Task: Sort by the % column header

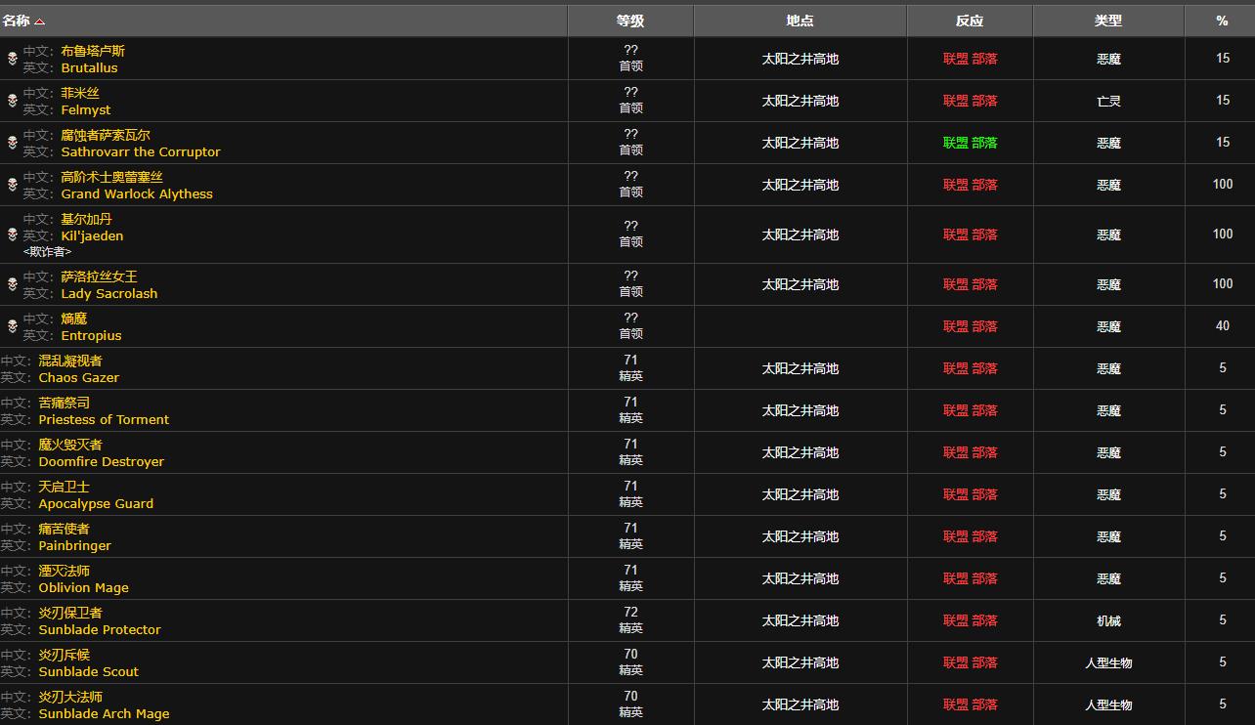Action: (1222, 21)
